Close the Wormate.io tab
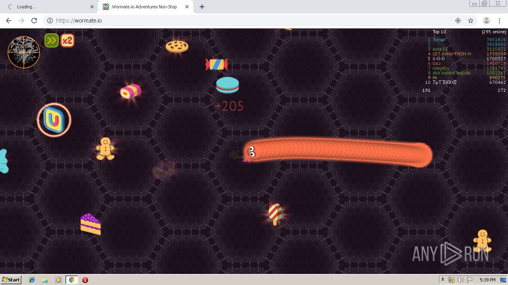508x285 pixels. [187, 7]
